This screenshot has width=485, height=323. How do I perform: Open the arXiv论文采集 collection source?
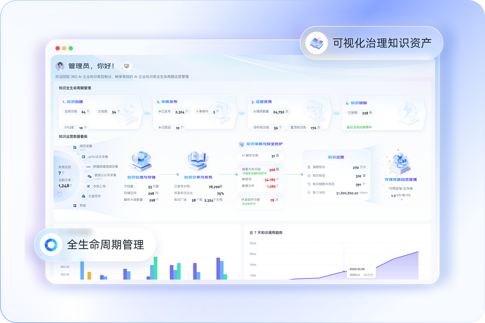click(83, 157)
